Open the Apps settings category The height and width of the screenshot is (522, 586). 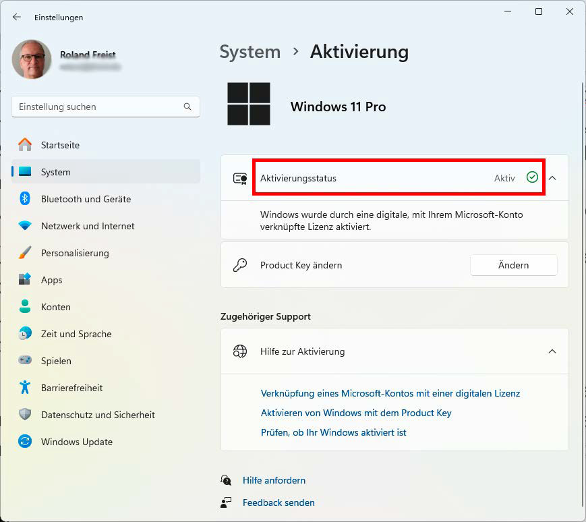point(51,280)
